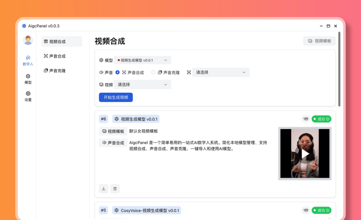Viewport: 361px width, 220px height.
Task: Click the vertical scrollbar on the right
Action: 339,68
